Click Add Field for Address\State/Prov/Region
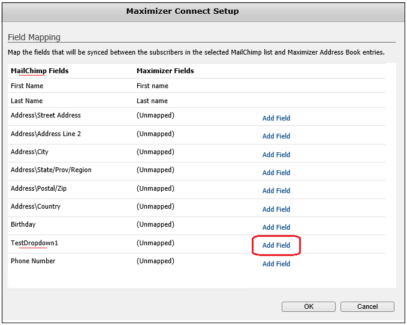This screenshot has height=325, width=407. [x=276, y=173]
